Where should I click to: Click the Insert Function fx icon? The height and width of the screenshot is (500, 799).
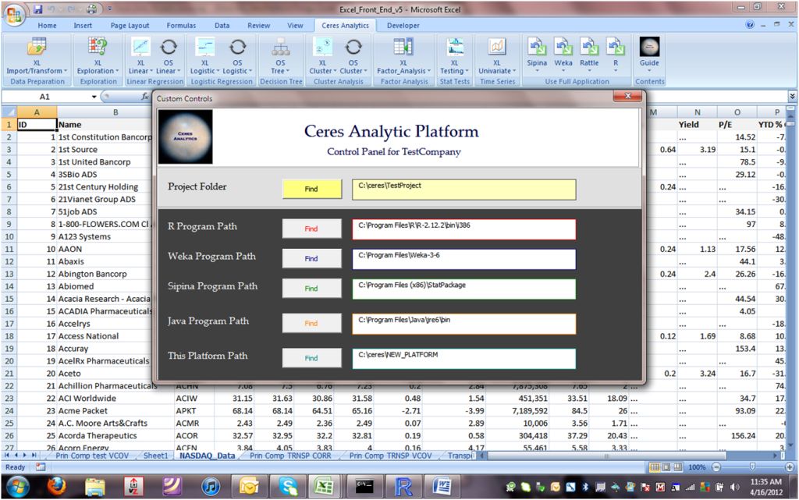144,96
